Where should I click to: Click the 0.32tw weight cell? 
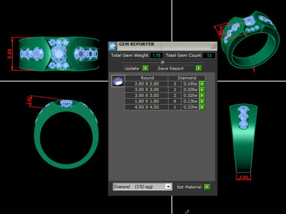point(190,96)
